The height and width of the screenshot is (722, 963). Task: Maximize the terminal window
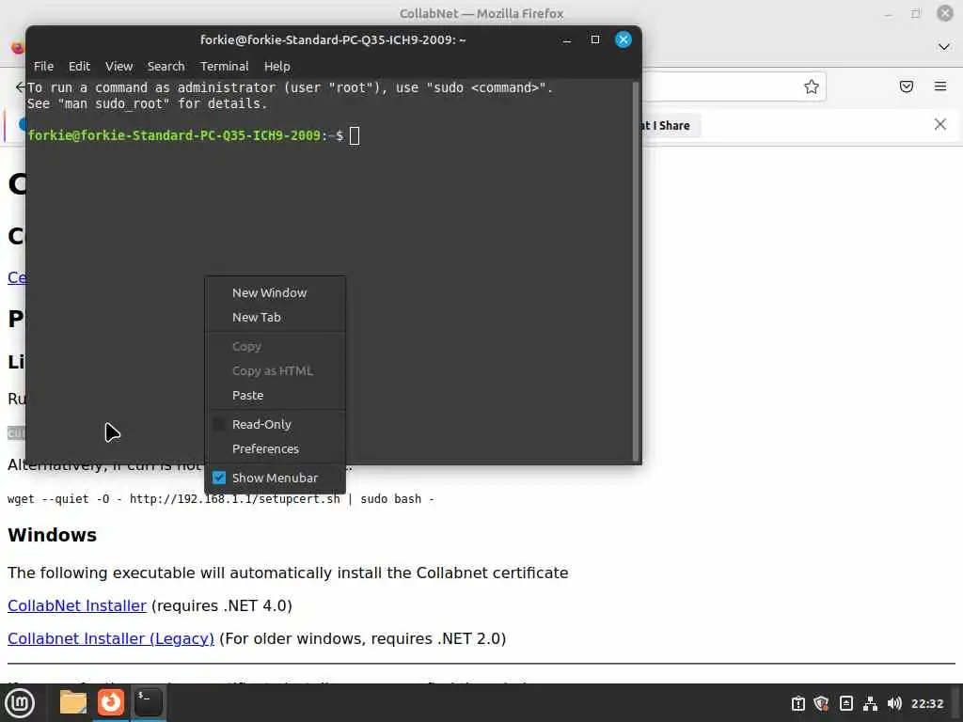click(x=594, y=39)
